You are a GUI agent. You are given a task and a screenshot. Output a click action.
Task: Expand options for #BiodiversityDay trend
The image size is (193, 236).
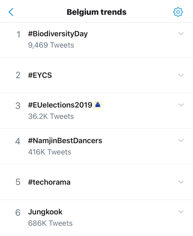181,33
